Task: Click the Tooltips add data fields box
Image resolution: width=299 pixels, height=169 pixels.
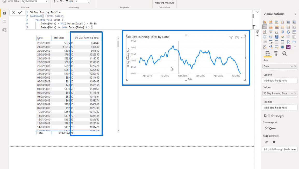Action: 280,107
